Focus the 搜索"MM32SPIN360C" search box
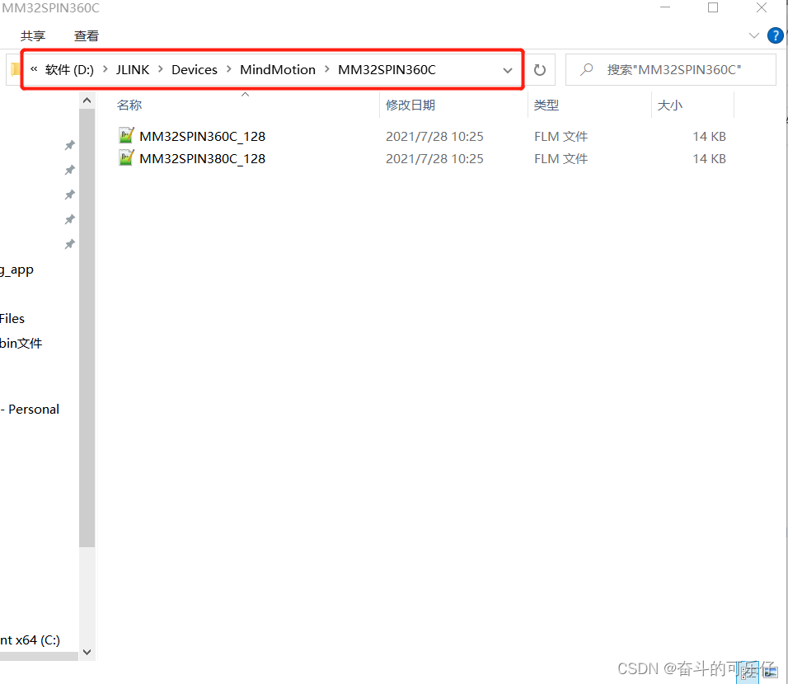The image size is (788, 684). pos(671,70)
